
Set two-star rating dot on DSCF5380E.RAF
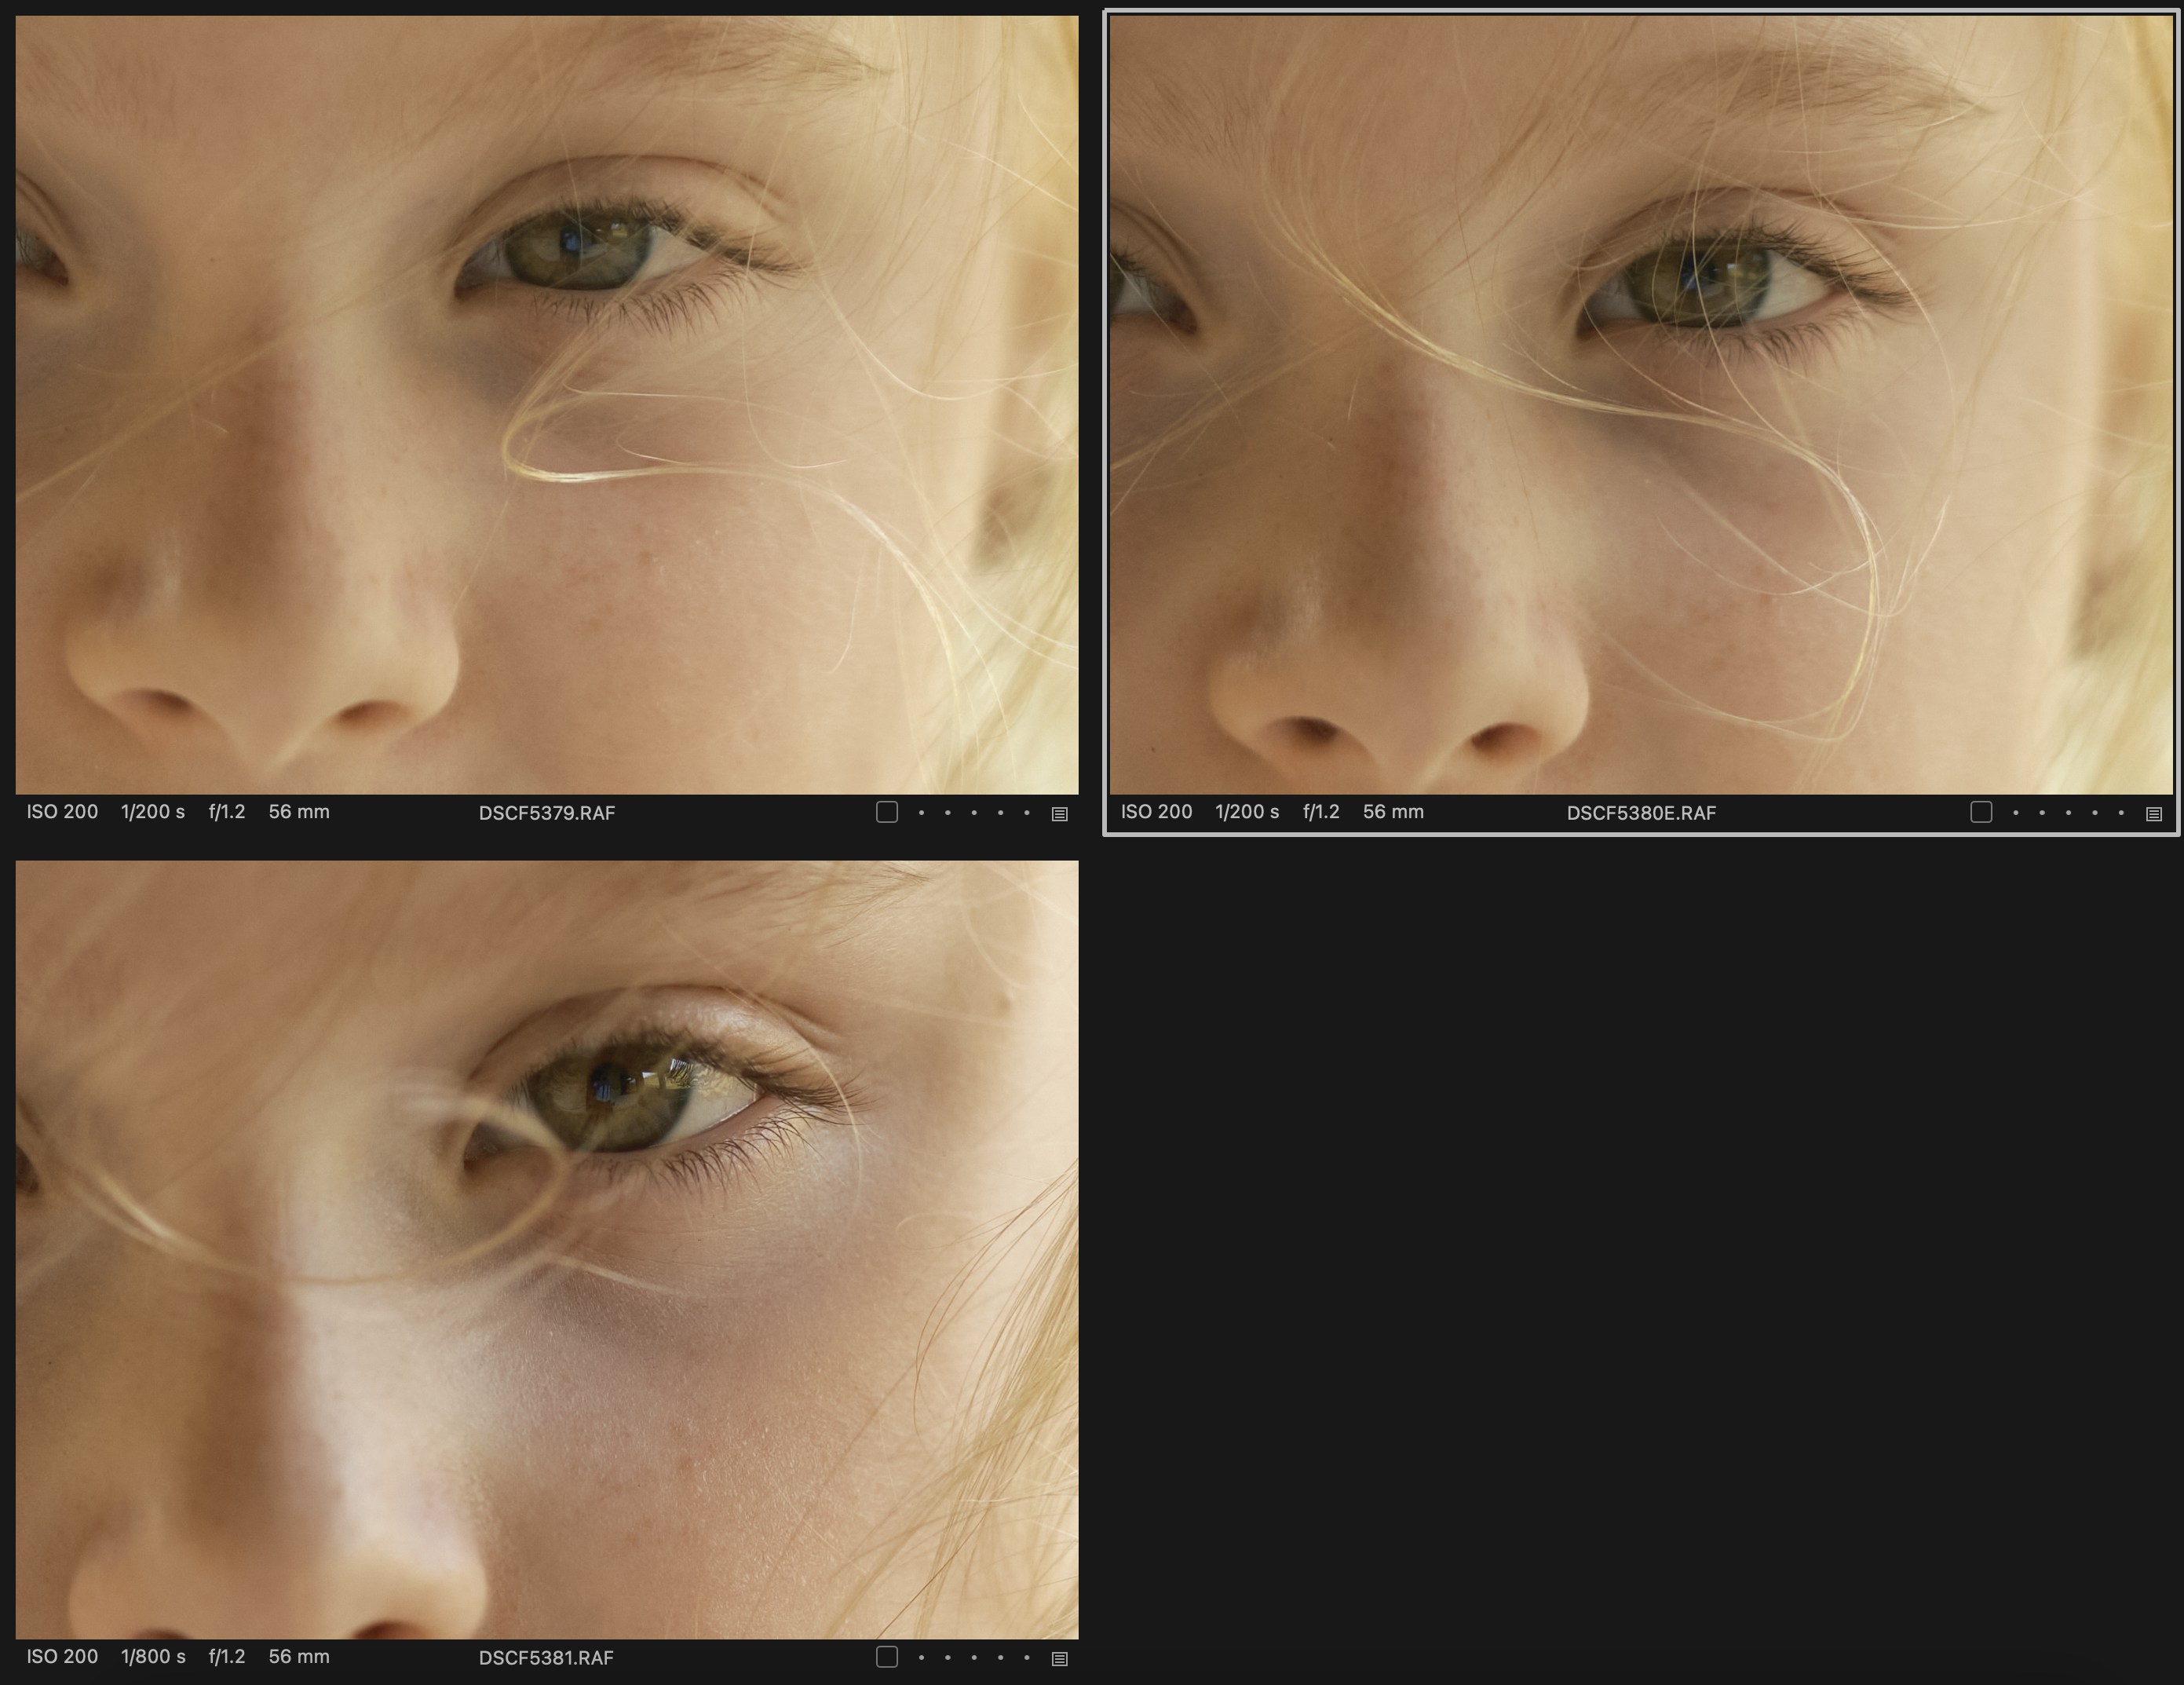pos(2042,813)
